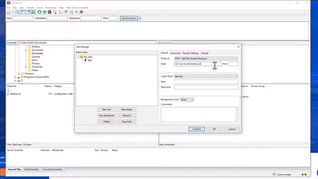Select the Downloads folder in local tree
This screenshot has height=179, width=318.
pos(37,53)
